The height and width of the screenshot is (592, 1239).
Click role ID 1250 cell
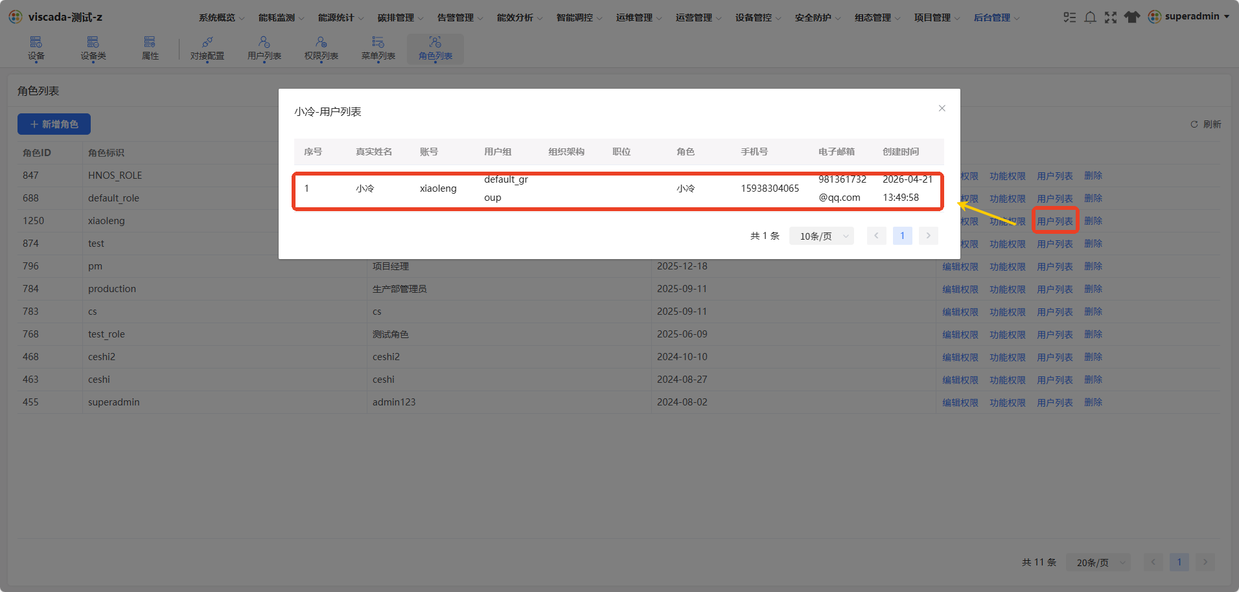point(34,221)
